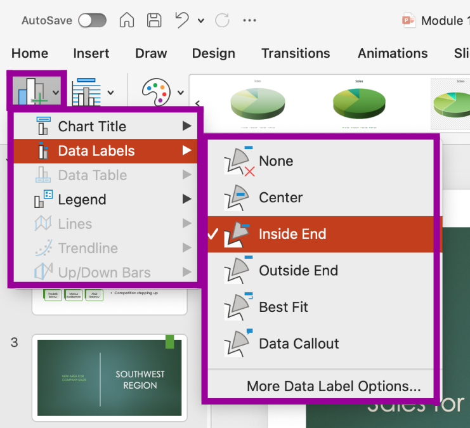Click the Change Colors palette icon

156,92
